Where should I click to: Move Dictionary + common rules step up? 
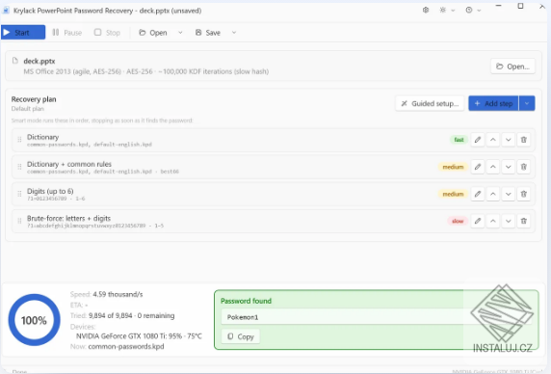pyautogui.click(x=493, y=167)
